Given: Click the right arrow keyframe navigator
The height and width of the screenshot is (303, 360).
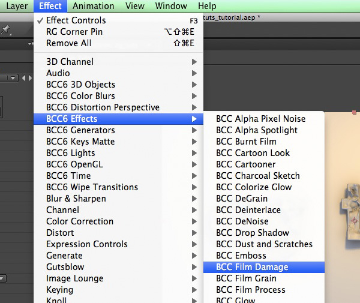Looking at the screenshot, I should (31, 78).
